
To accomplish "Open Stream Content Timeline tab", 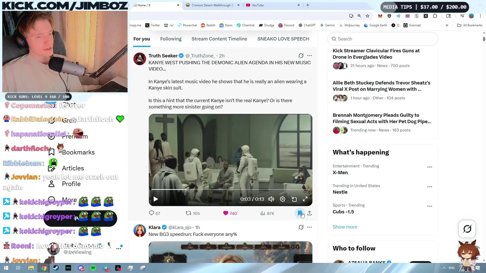I will pos(219,39).
